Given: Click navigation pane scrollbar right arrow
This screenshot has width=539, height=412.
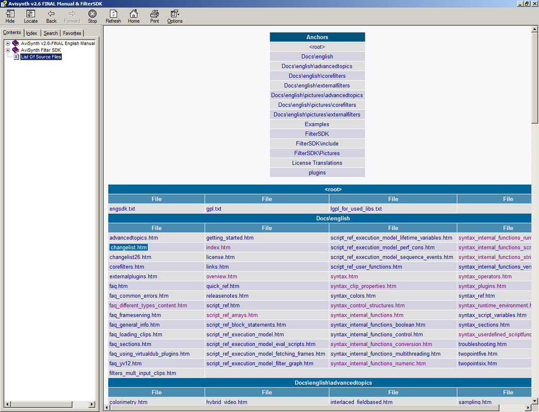Looking at the screenshot, I should click(92, 404).
